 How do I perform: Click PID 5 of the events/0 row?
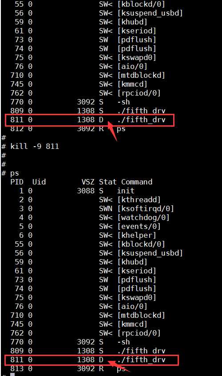(21, 226)
